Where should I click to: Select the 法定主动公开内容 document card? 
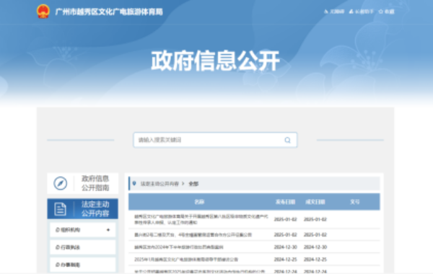coord(82,208)
